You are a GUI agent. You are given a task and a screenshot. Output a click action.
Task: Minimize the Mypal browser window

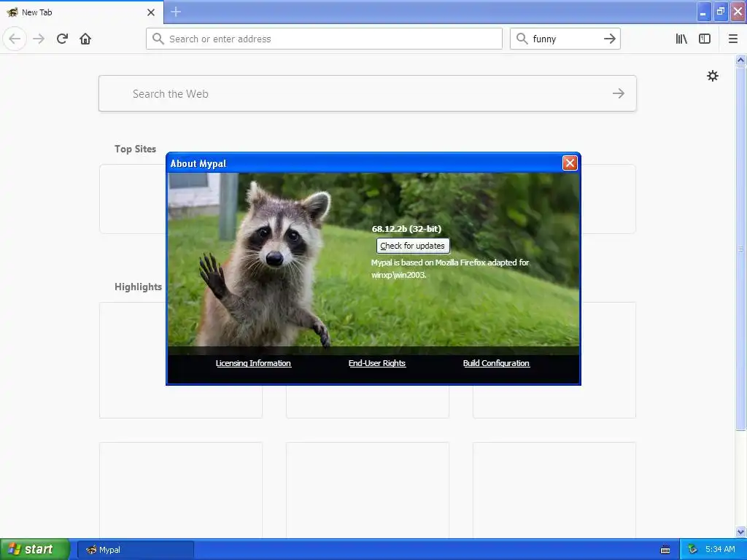point(704,12)
